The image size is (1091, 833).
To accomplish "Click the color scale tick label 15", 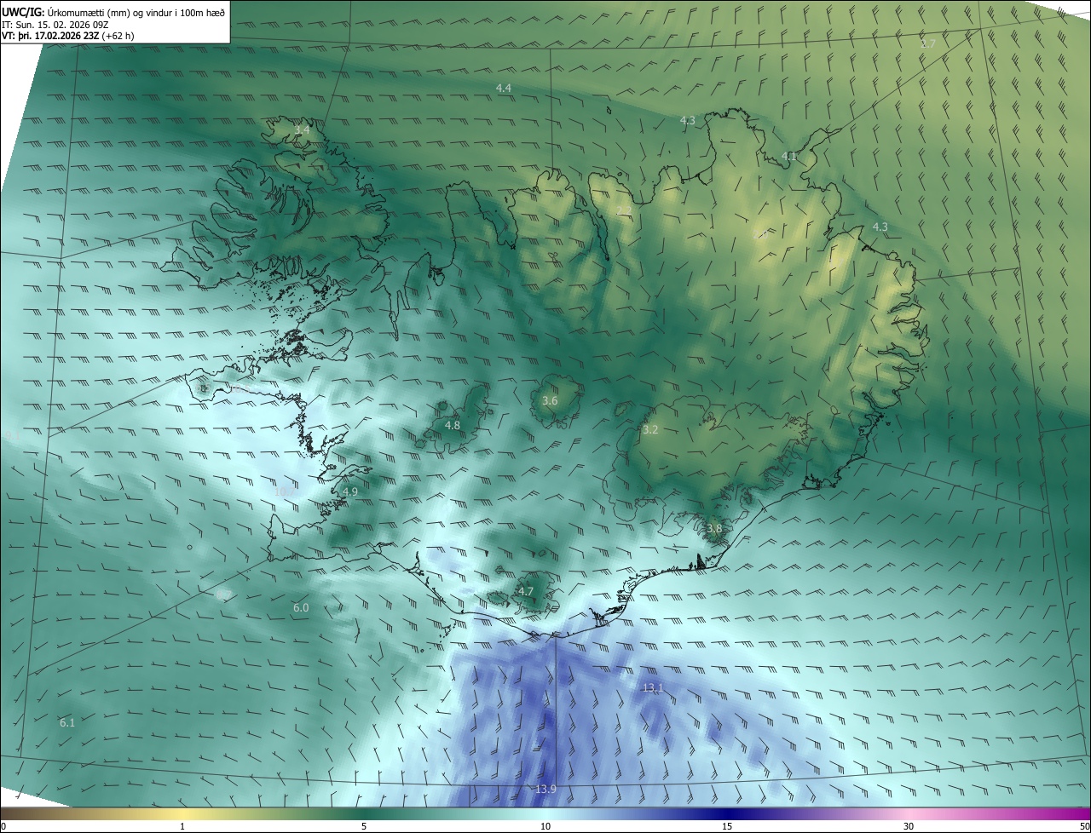I will click(x=727, y=826).
